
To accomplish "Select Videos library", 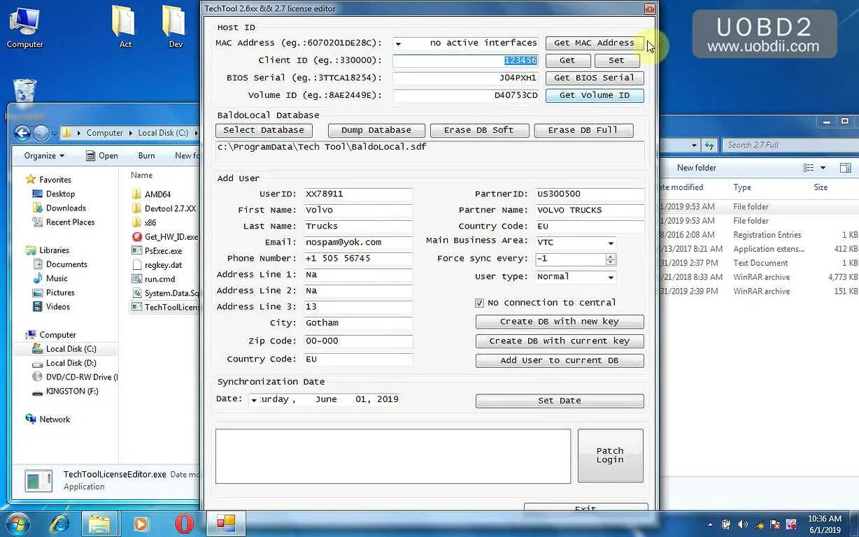I will 52,307.
